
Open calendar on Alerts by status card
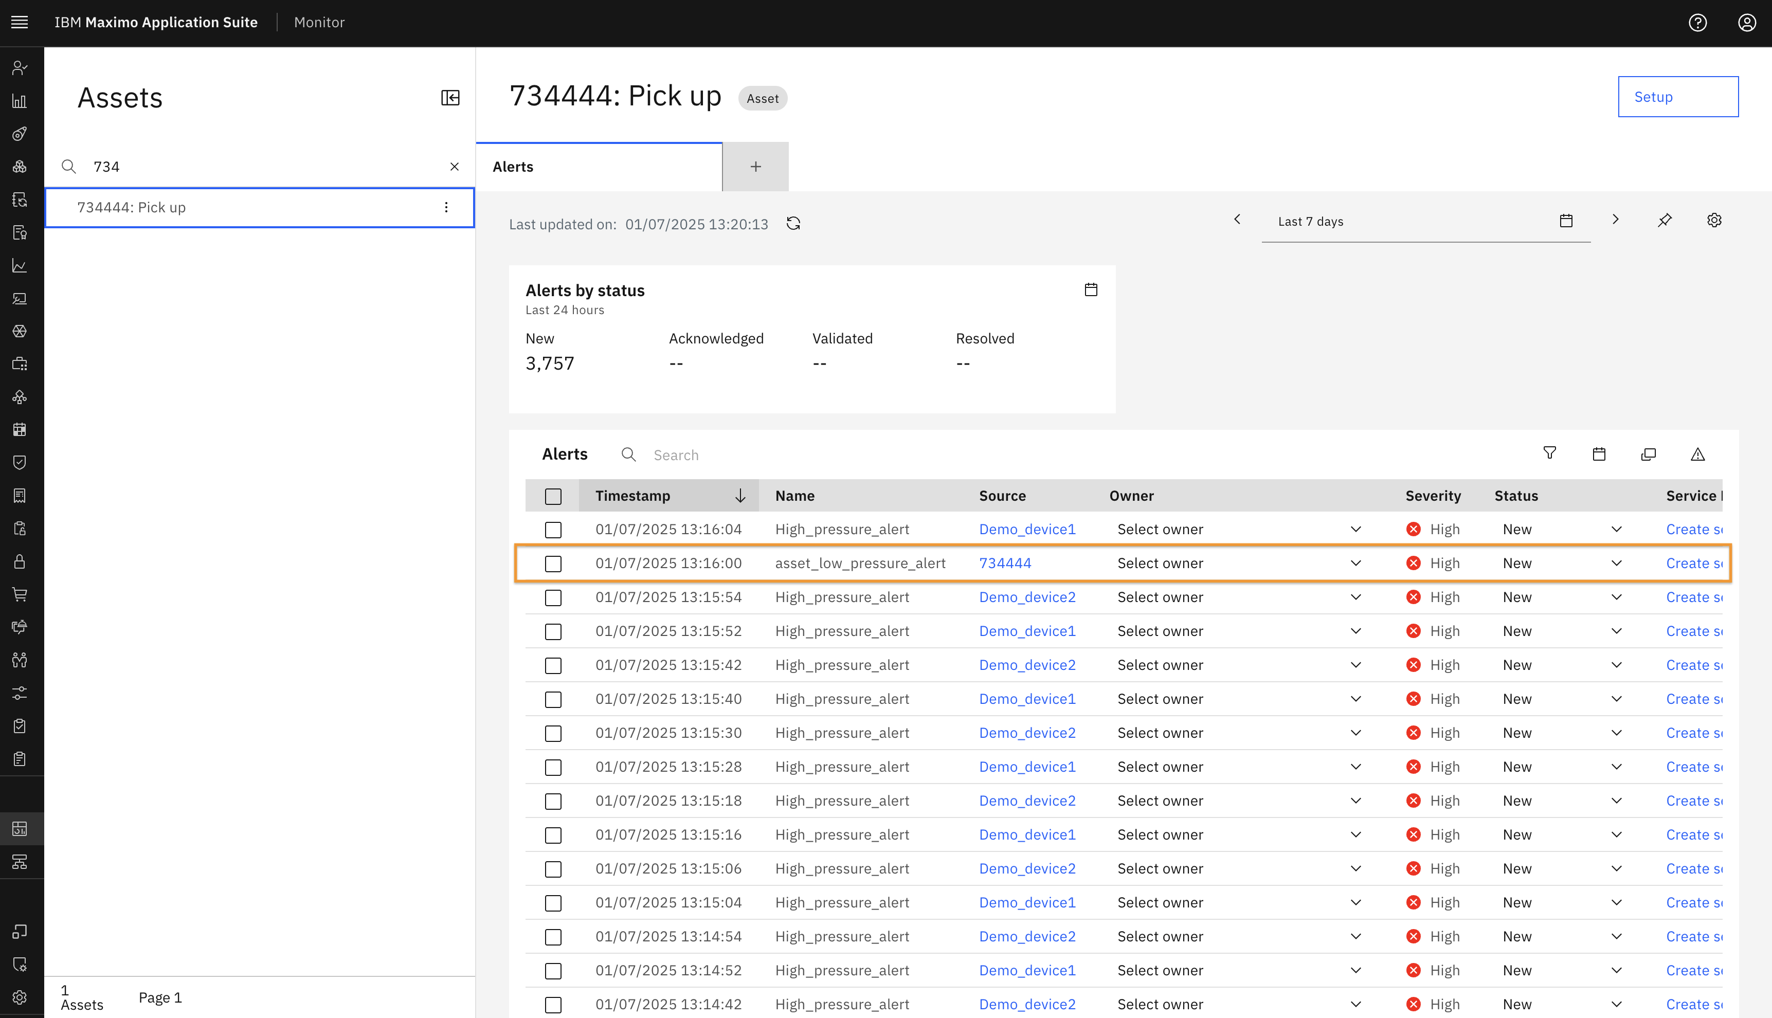pyautogui.click(x=1091, y=289)
